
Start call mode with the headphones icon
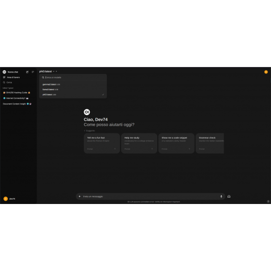tap(229, 197)
